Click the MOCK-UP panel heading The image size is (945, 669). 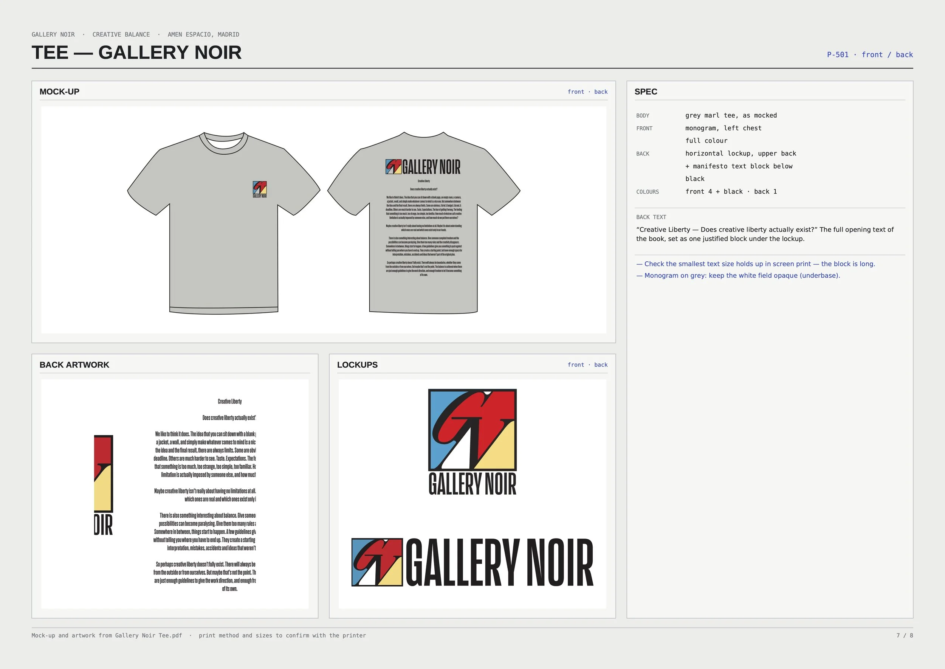[59, 92]
